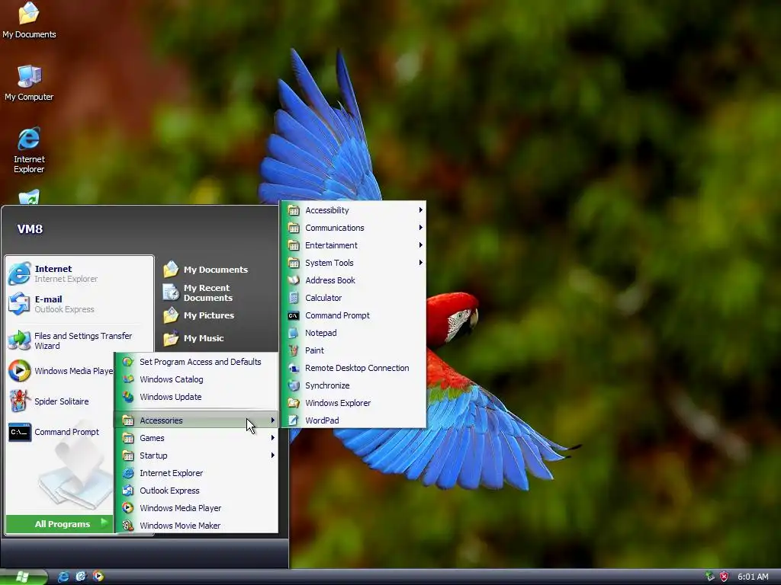Click the System Tools folder label

(x=329, y=263)
